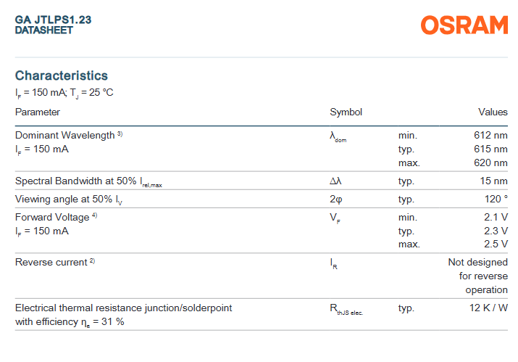Select the Symbol column header
This screenshot has width=518, height=362.
[346, 112]
